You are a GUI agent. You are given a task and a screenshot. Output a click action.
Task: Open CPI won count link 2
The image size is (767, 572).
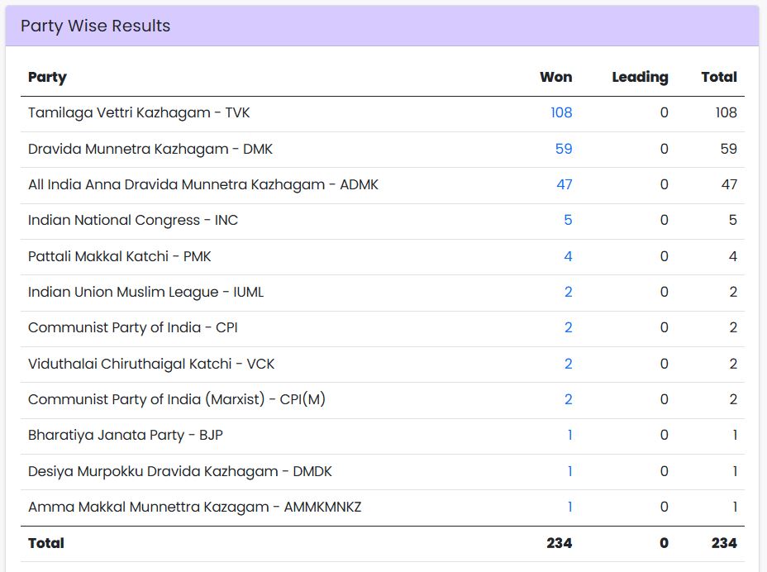click(568, 328)
